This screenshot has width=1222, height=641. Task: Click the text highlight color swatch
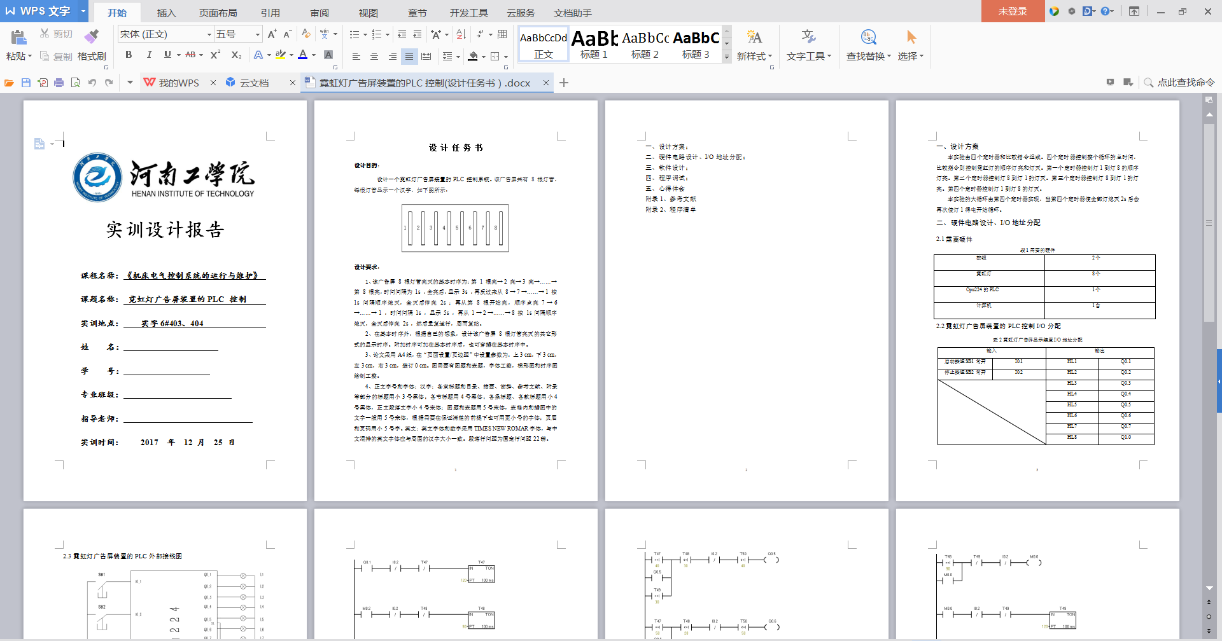tap(281, 55)
